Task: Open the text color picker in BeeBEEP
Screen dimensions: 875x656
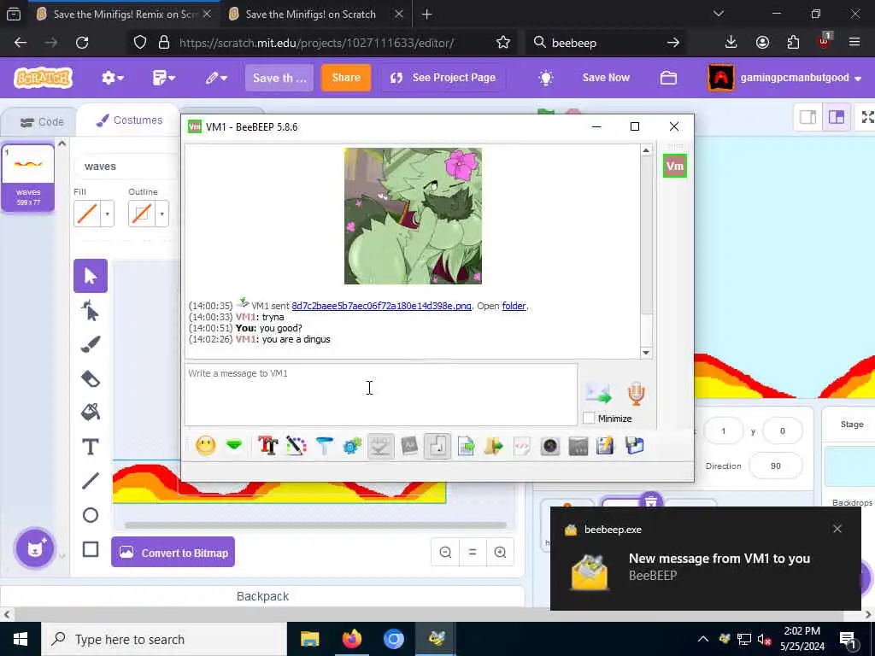Action: click(x=297, y=446)
